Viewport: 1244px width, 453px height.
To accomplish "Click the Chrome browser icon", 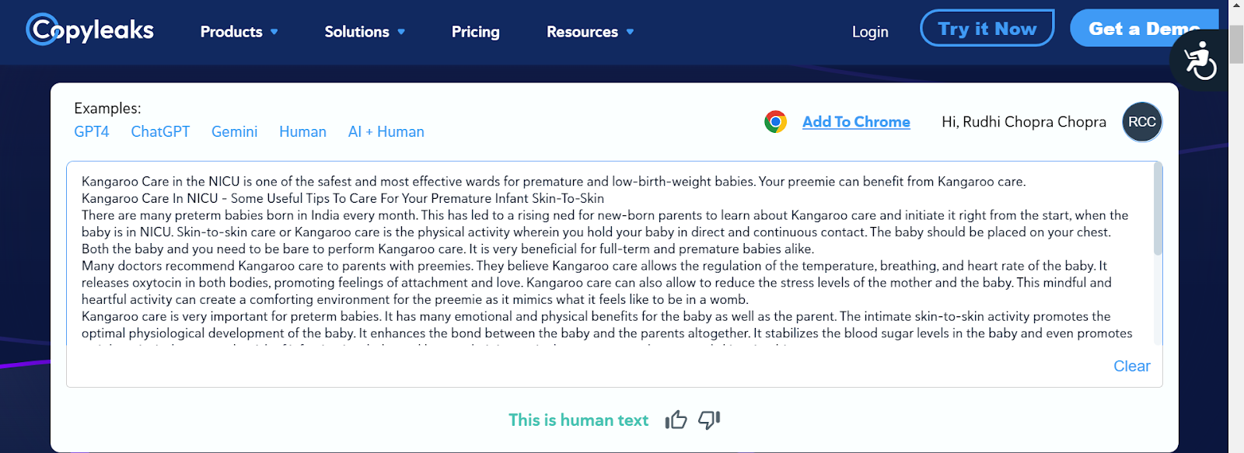I will (x=775, y=122).
